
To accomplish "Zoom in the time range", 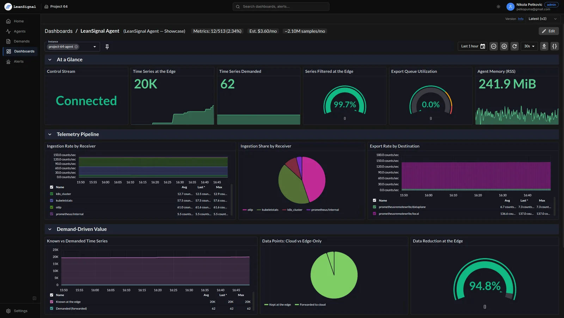I will (x=504, y=46).
